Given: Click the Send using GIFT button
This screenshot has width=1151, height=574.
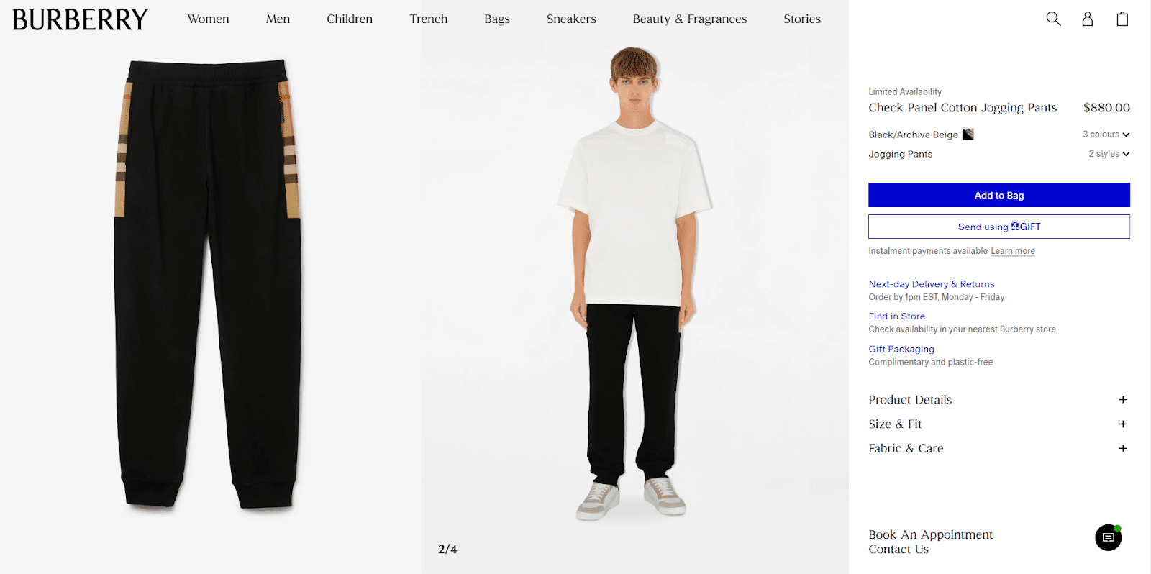Looking at the screenshot, I should 999,227.
